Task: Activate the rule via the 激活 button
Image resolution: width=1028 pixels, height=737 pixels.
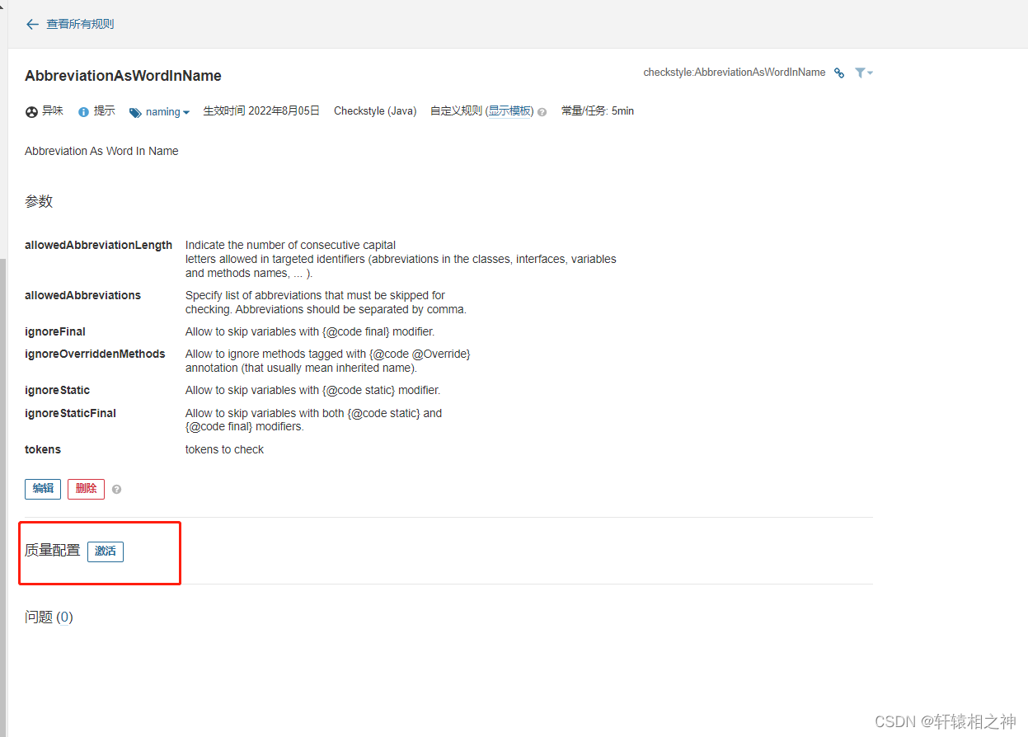Action: 105,552
